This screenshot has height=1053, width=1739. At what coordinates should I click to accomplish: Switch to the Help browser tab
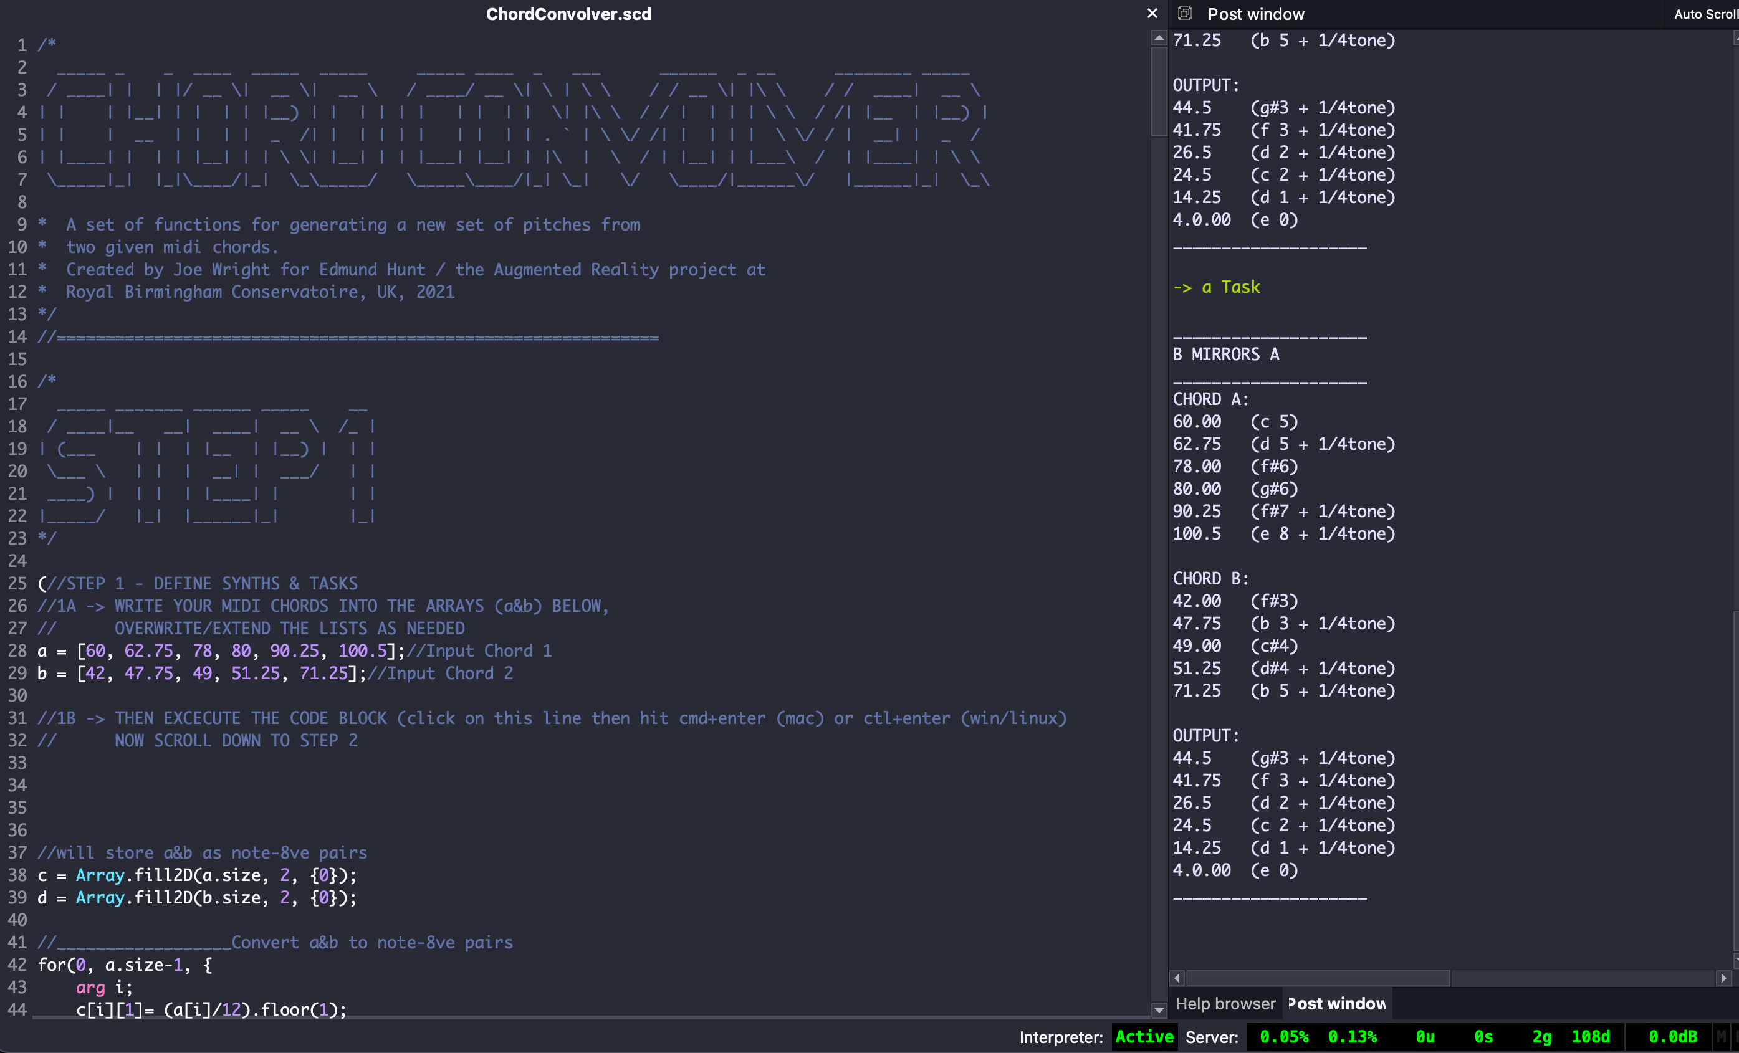[x=1225, y=1003]
